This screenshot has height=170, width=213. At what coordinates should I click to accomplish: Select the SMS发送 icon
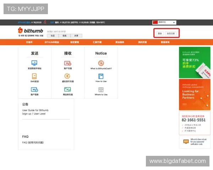tap(34, 76)
